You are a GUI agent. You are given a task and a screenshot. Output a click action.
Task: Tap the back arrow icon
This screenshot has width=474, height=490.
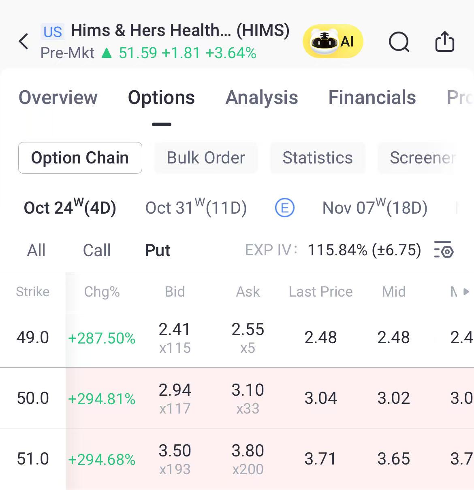24,41
